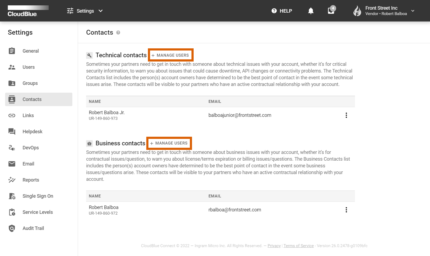The height and width of the screenshot is (256, 430).
Task: Click the DevOps sidebar icon
Action: coord(12,148)
